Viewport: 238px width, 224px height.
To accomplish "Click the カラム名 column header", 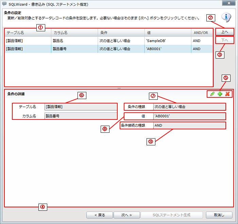I will tap(74, 32).
